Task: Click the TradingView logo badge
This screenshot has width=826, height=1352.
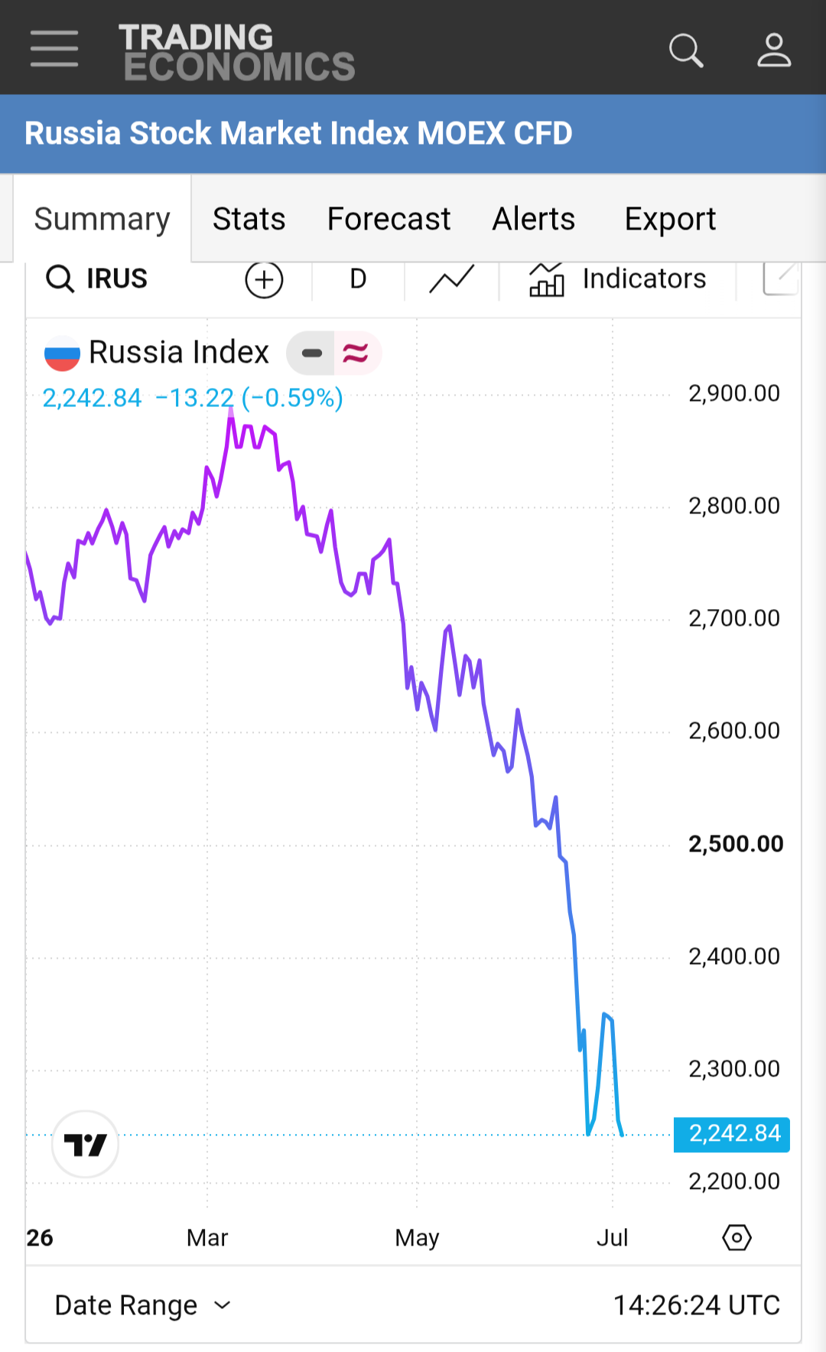Action: tap(85, 1145)
